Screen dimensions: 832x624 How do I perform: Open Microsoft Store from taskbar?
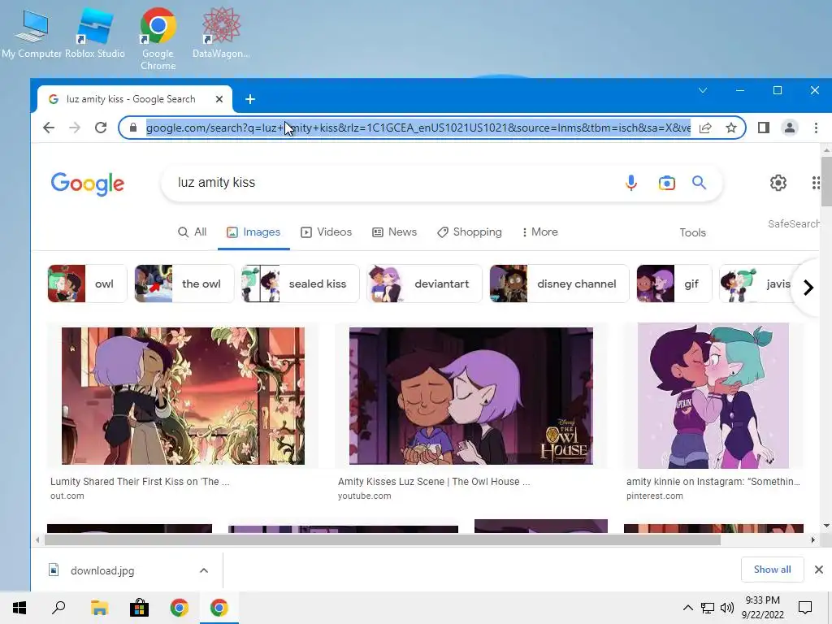(139, 608)
